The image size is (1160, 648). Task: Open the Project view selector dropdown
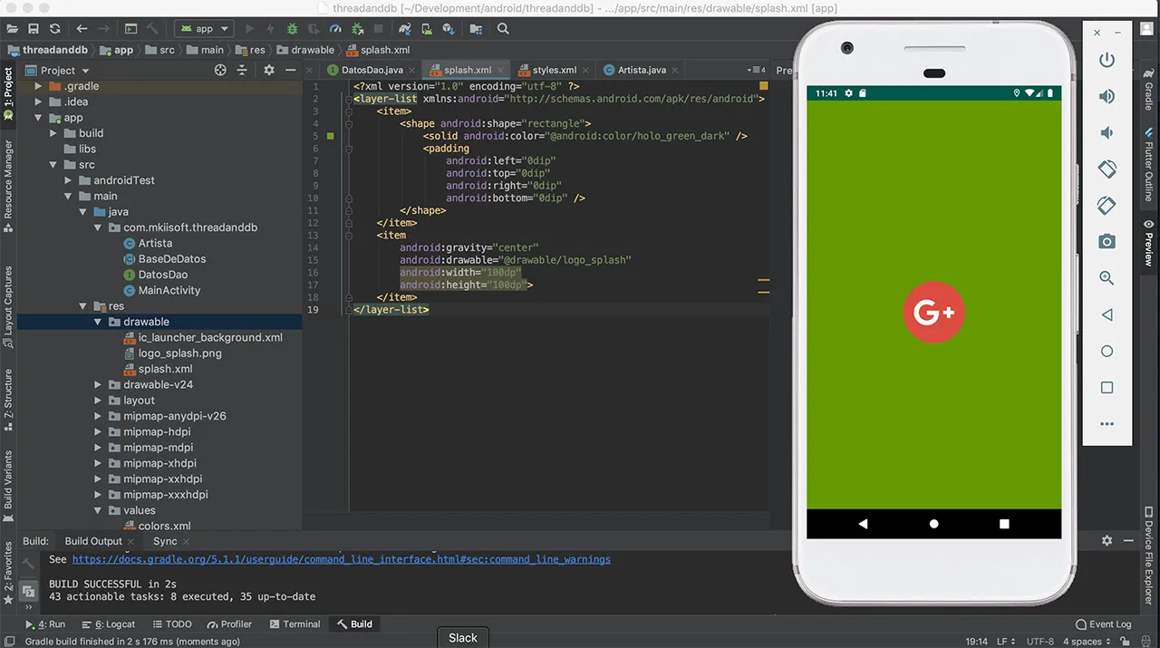(x=65, y=70)
